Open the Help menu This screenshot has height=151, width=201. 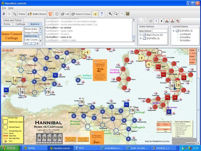pos(11,8)
